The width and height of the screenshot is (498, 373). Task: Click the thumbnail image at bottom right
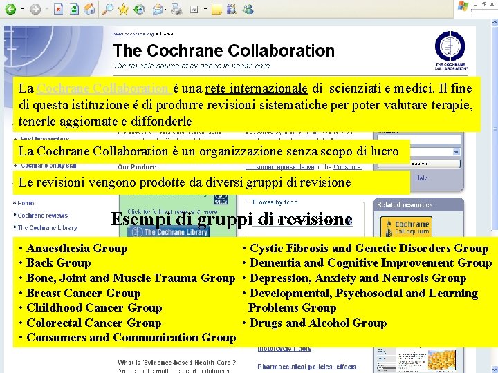pyautogui.click(x=442, y=360)
